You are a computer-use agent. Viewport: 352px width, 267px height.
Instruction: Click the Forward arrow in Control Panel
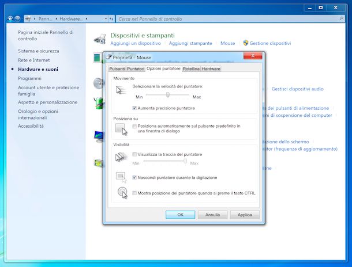pos(17,19)
